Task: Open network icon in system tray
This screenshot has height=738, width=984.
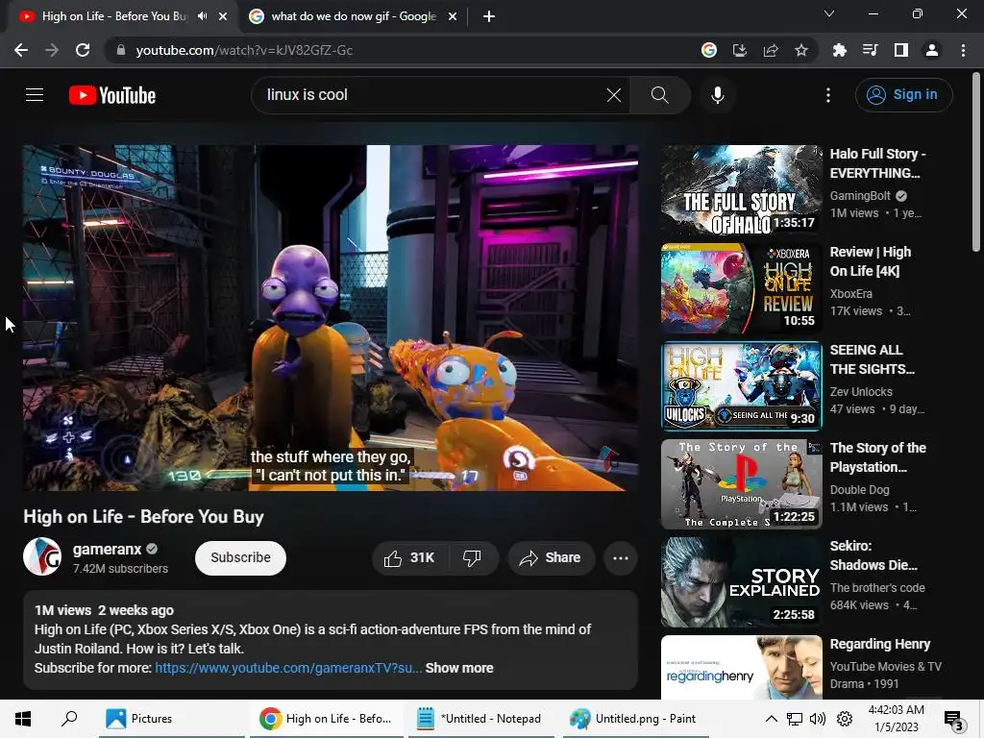Action: [795, 719]
